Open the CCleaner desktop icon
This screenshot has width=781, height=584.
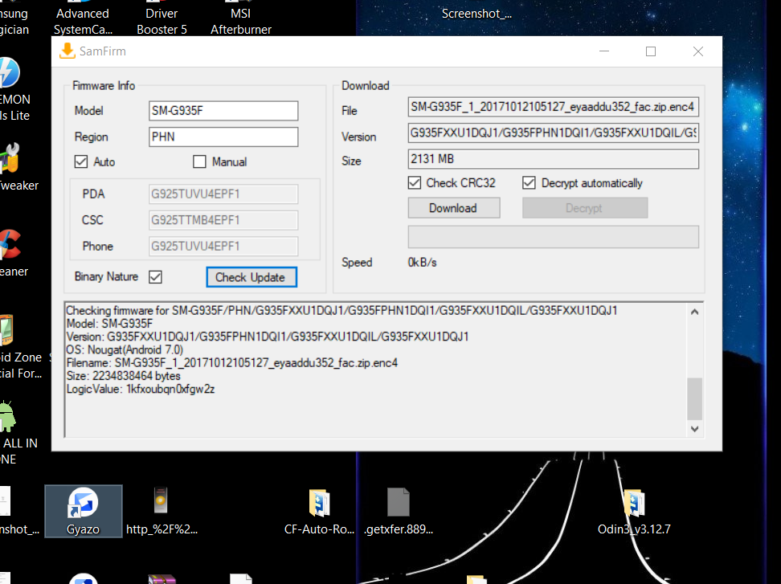coord(14,253)
